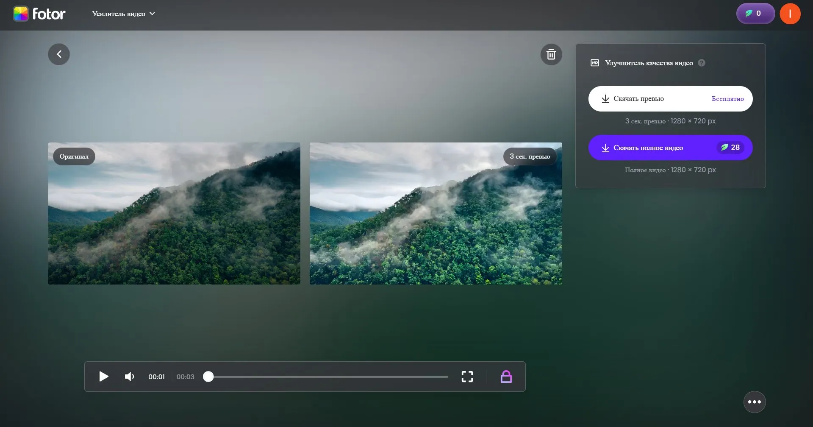
Task: Open the credits balance badge showing 0
Action: point(755,14)
